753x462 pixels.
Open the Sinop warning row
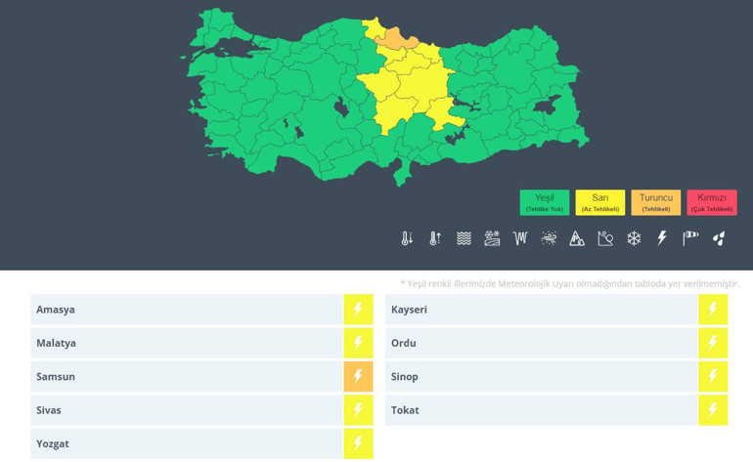pyautogui.click(x=556, y=377)
